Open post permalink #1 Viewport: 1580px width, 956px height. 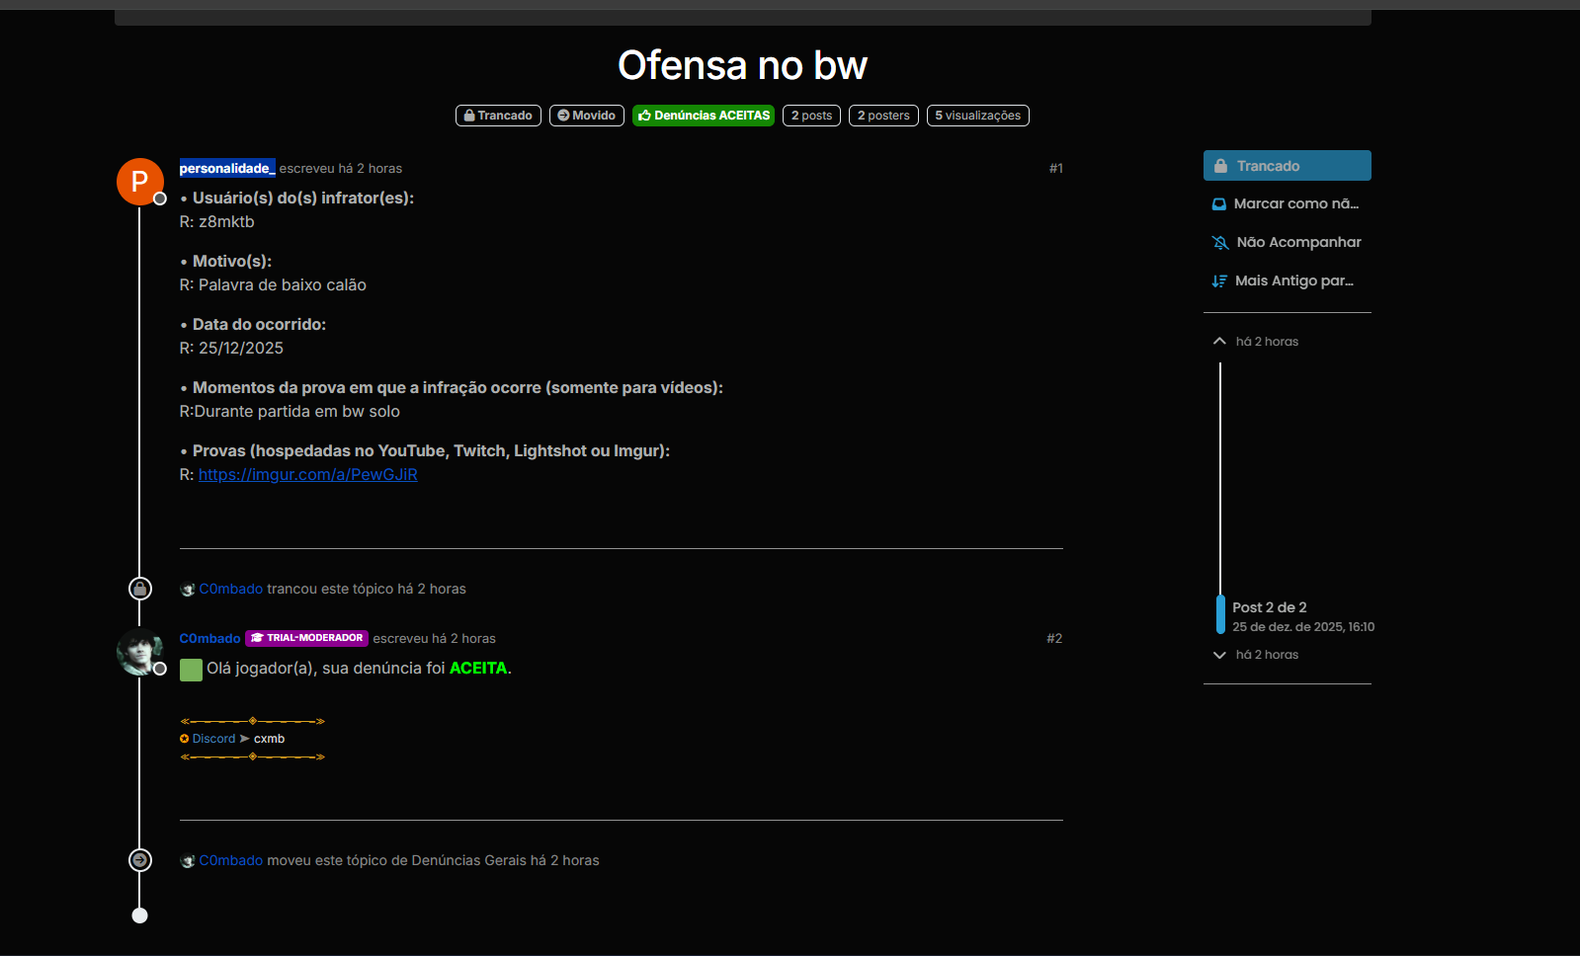tap(1055, 168)
